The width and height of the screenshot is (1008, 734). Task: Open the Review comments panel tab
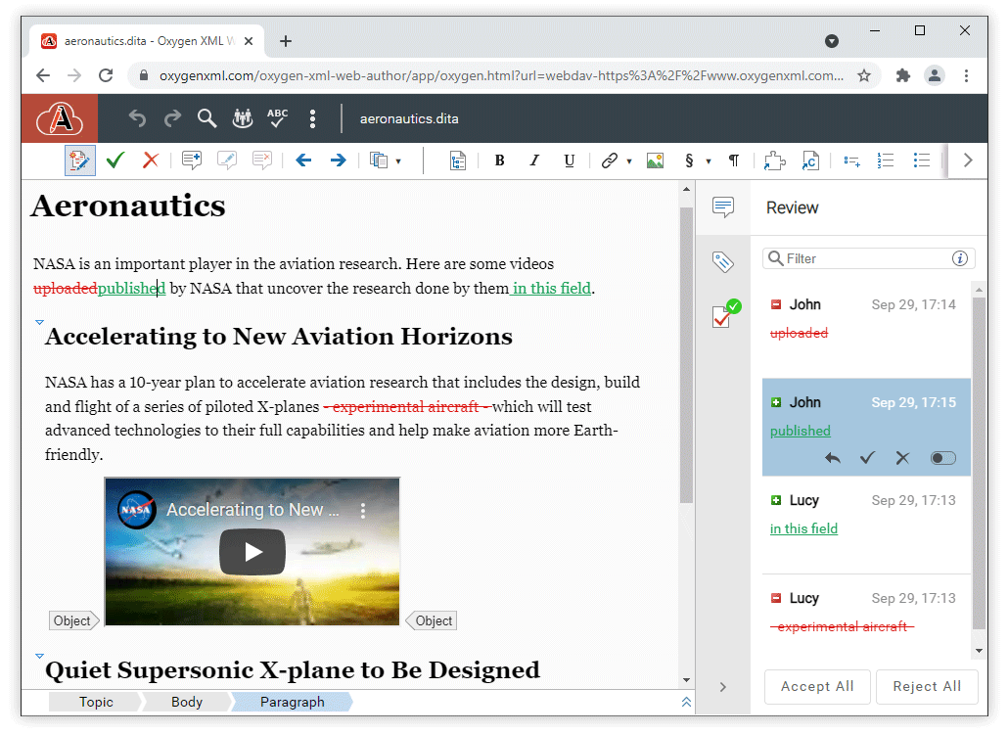coord(722,206)
